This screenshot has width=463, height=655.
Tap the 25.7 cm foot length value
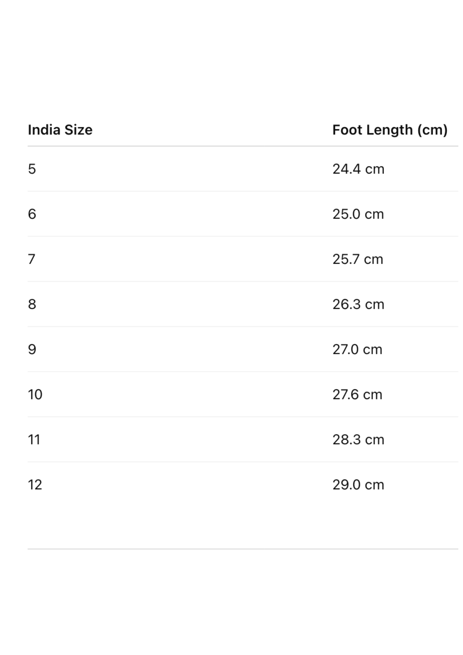click(358, 259)
